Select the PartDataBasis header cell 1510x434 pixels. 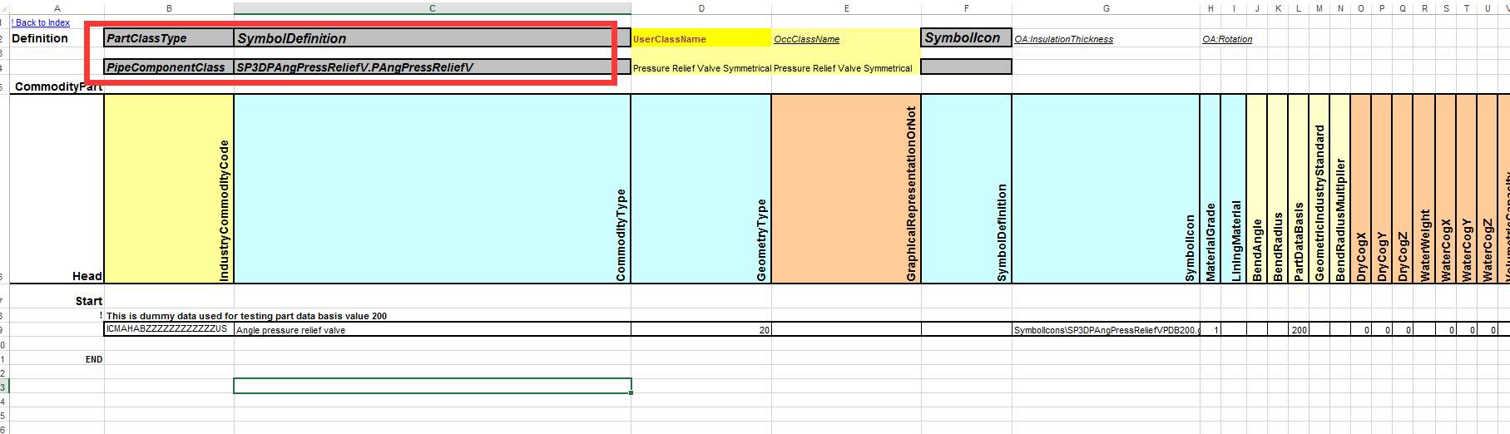coord(1298,189)
